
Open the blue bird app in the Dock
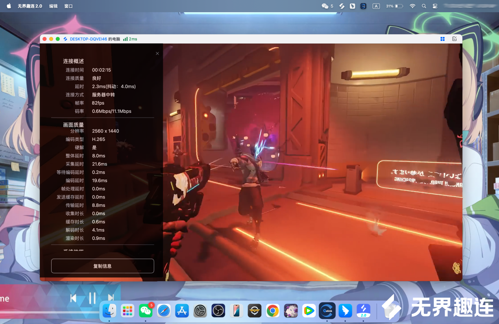pyautogui.click(x=346, y=311)
